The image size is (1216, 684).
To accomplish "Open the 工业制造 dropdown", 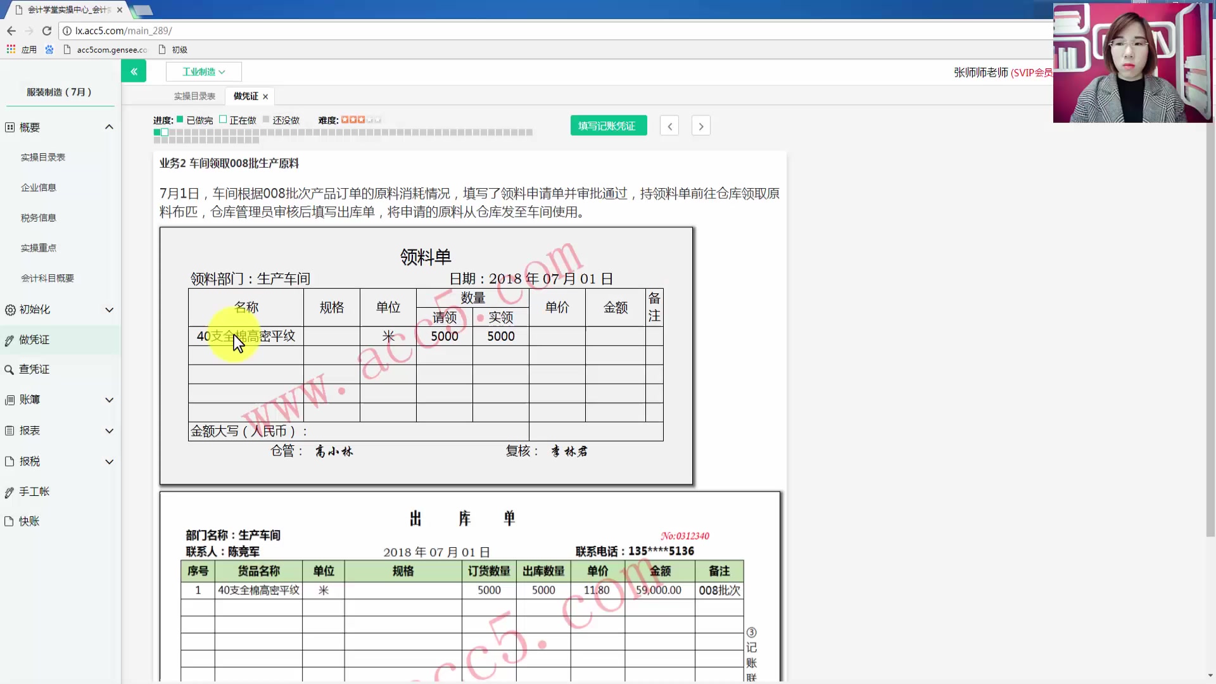I will click(x=204, y=71).
